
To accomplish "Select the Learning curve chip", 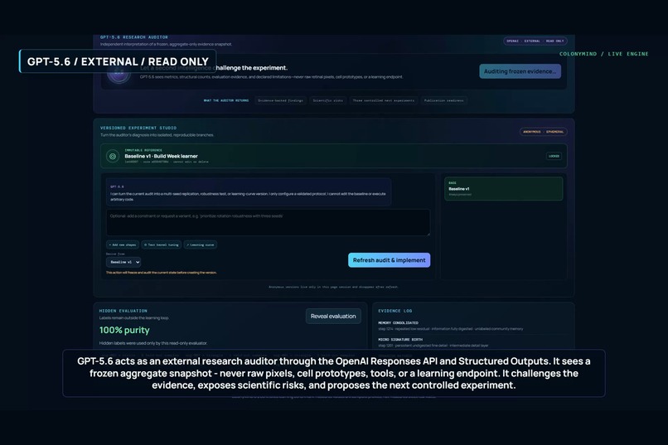I will click(x=201, y=244).
